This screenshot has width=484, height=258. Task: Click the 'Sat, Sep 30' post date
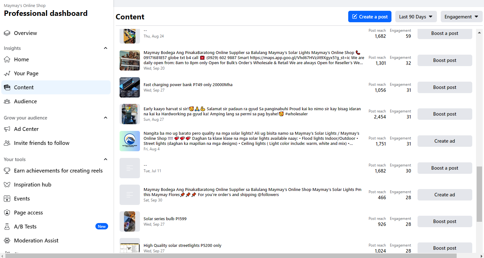coord(153,200)
